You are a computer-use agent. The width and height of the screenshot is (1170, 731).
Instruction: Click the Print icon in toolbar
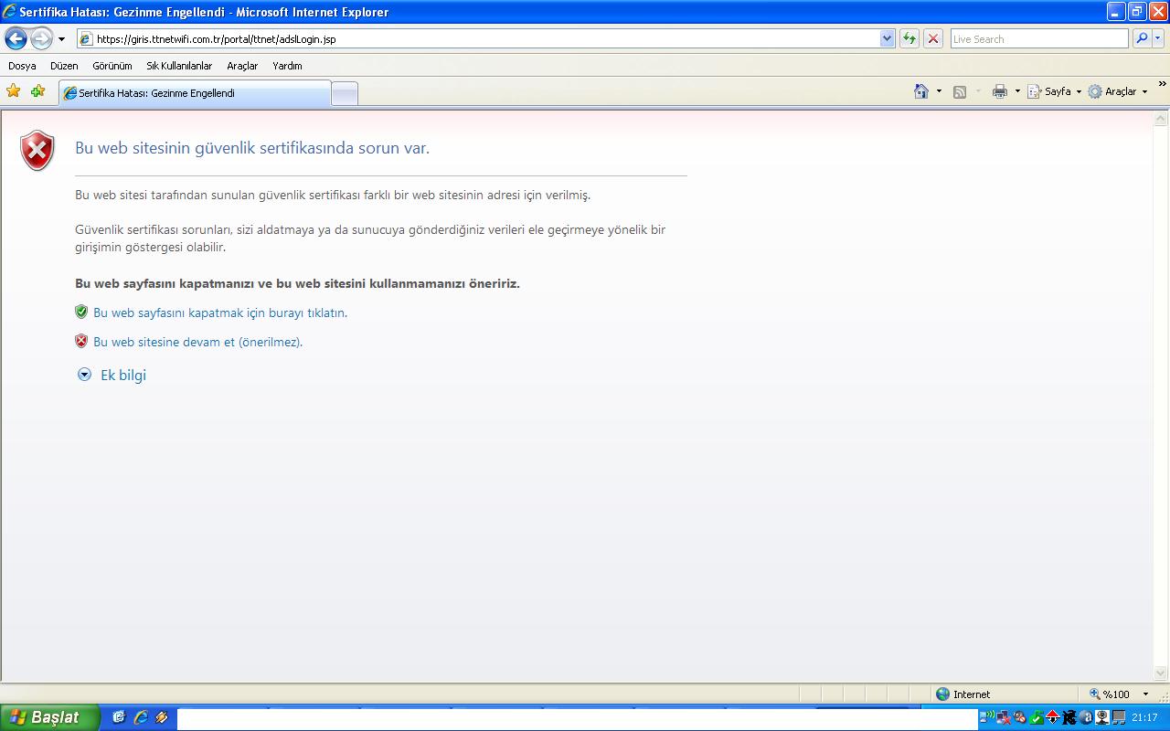1000,91
